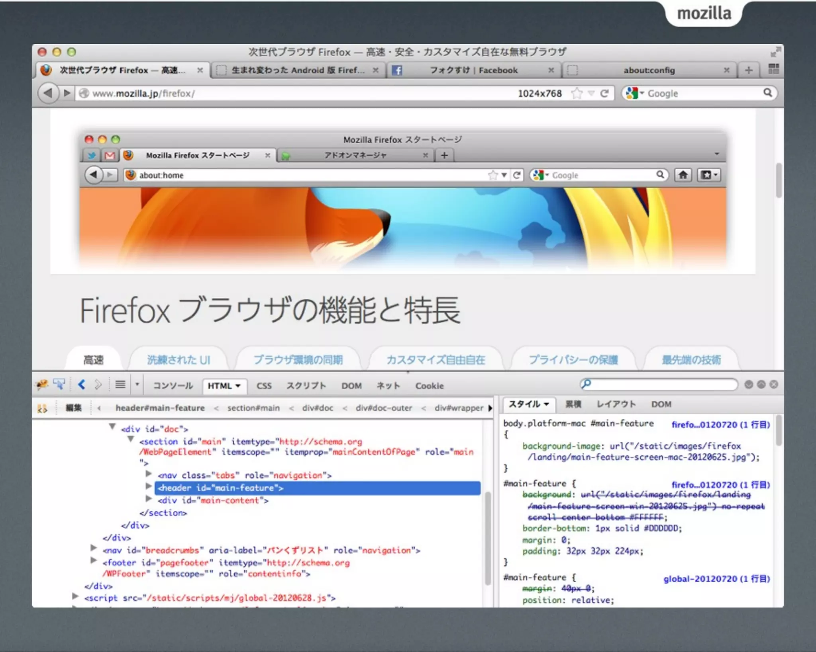Click the browser back arrow button
This screenshot has width=816, height=652.
tap(48, 94)
